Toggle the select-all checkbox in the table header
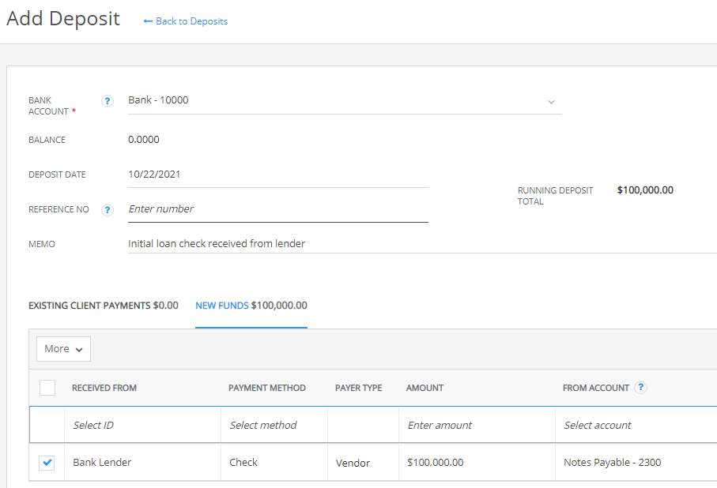717x488 pixels. pyautogui.click(x=47, y=388)
